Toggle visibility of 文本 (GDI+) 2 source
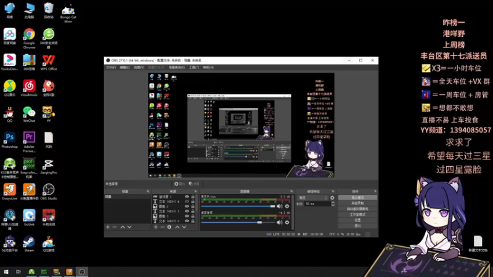This screenshot has width=493, height=277. coord(187,221)
